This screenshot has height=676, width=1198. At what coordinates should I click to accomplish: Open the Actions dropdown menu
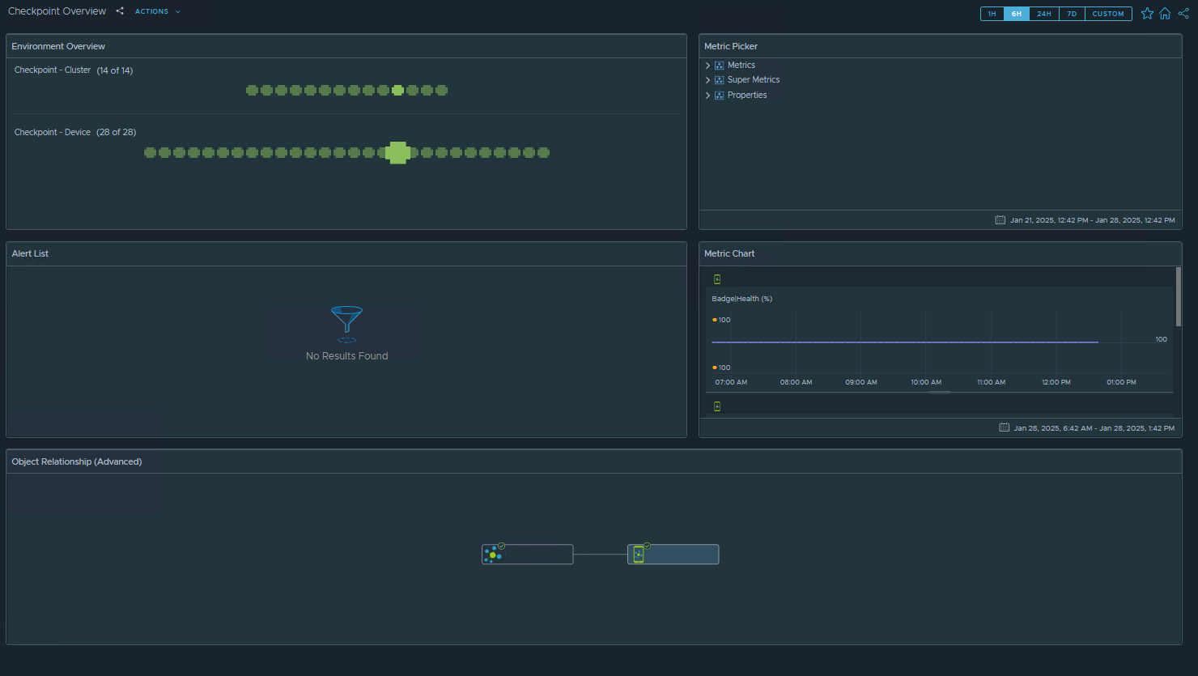157,11
